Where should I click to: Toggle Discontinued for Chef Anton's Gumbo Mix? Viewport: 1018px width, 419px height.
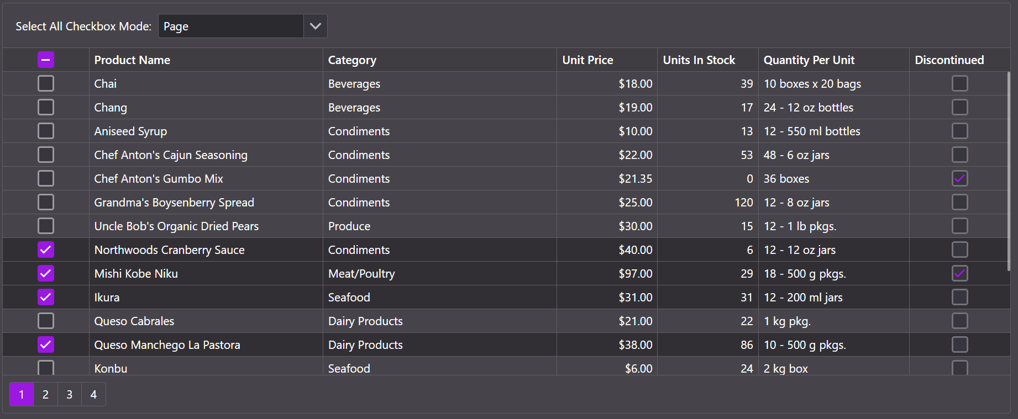point(960,178)
